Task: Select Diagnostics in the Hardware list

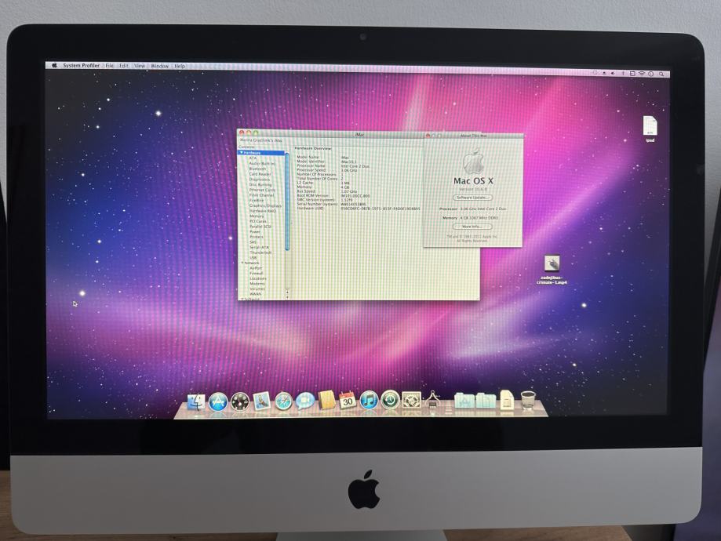Action: click(x=260, y=180)
